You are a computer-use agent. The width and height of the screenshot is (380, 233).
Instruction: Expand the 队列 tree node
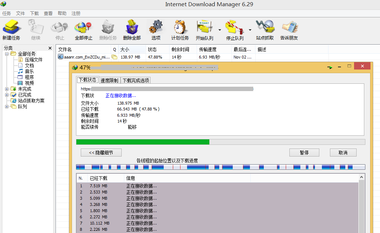pos(7,106)
